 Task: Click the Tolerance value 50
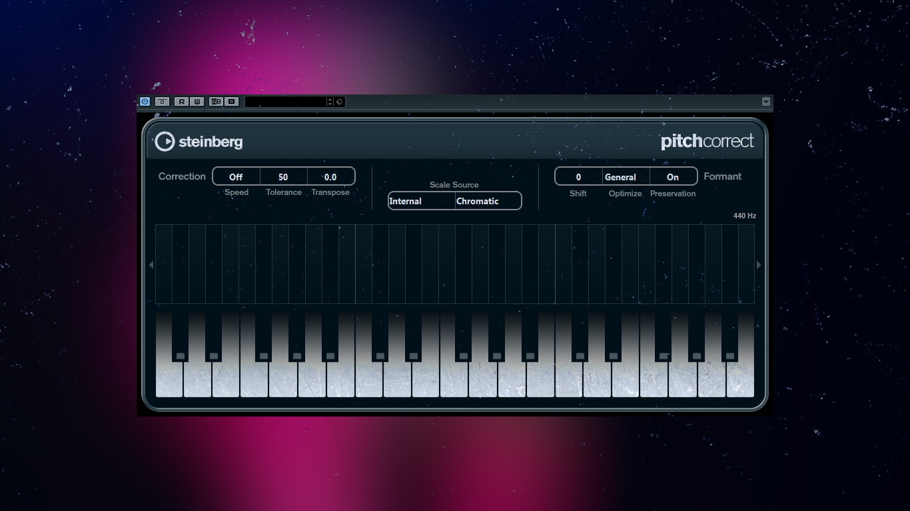click(x=283, y=177)
